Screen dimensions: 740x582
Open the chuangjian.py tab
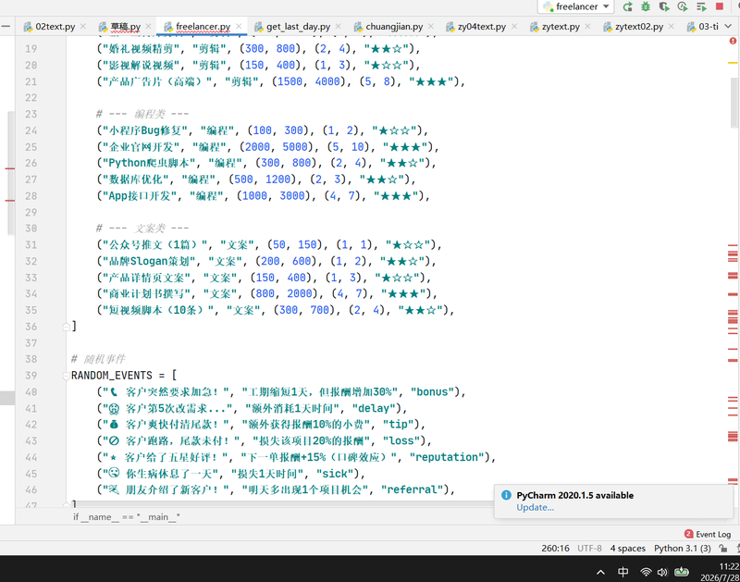click(394, 27)
